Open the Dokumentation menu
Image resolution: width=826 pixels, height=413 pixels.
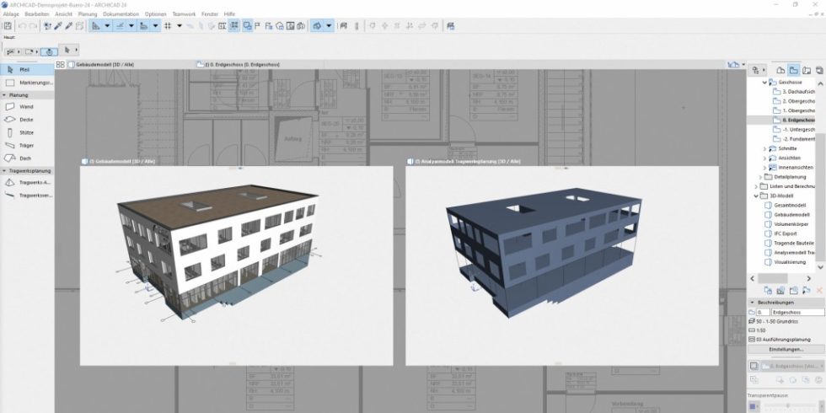pos(121,14)
